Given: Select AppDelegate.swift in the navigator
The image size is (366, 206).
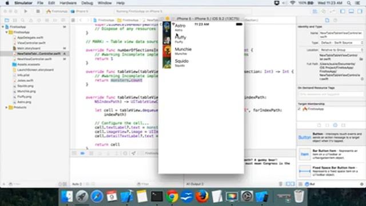Looking at the screenshot, I should [x=30, y=38].
